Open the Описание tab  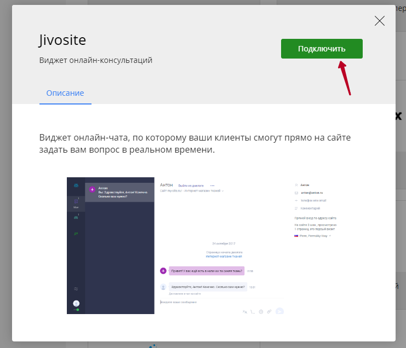[x=65, y=93]
